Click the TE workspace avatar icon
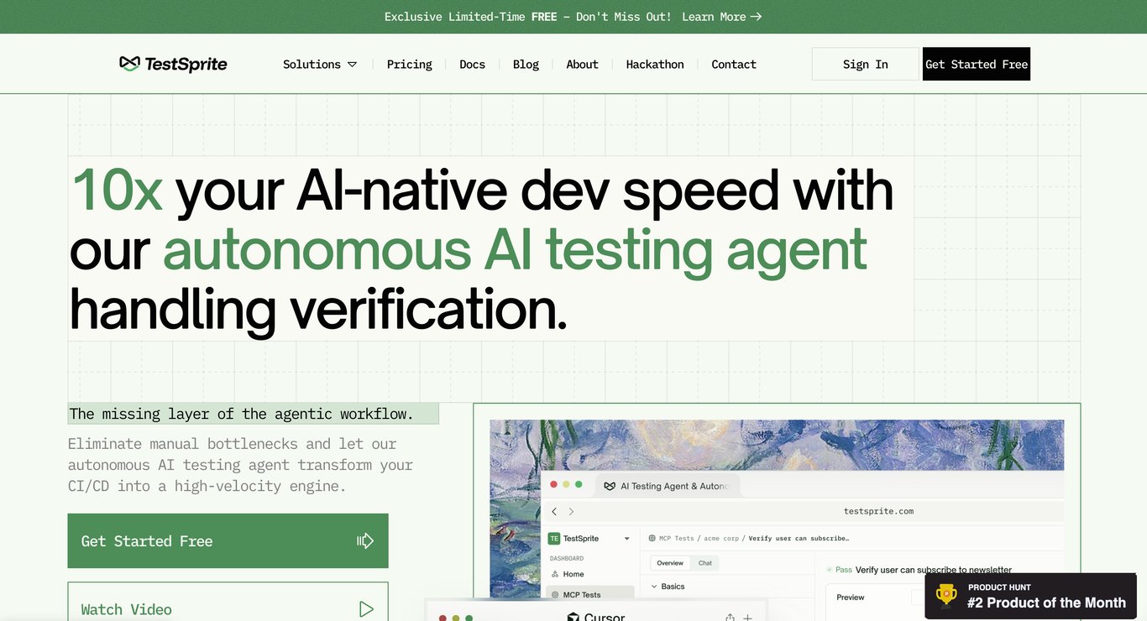The height and width of the screenshot is (621, 1147). coord(554,539)
